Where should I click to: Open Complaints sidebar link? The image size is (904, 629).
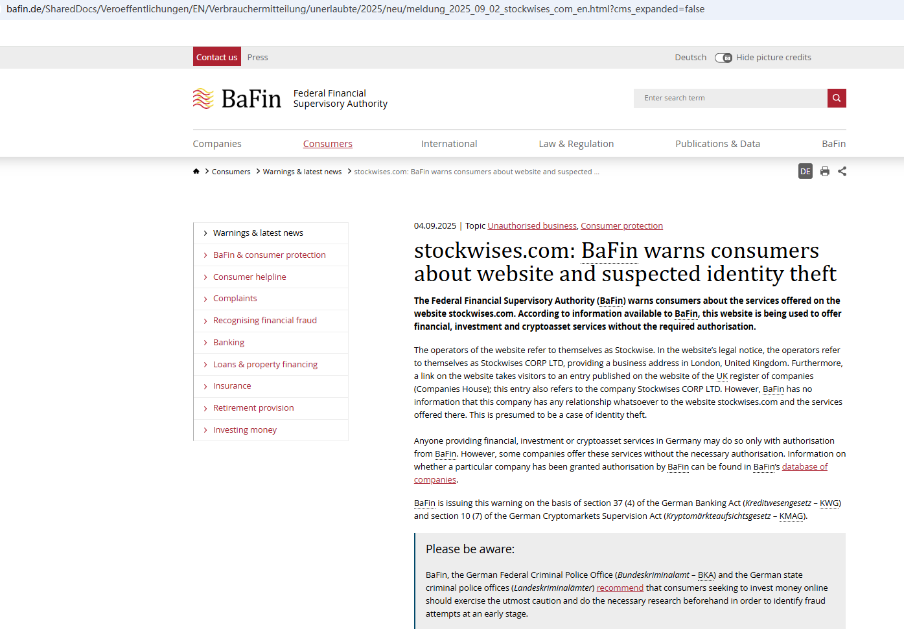[x=235, y=298]
